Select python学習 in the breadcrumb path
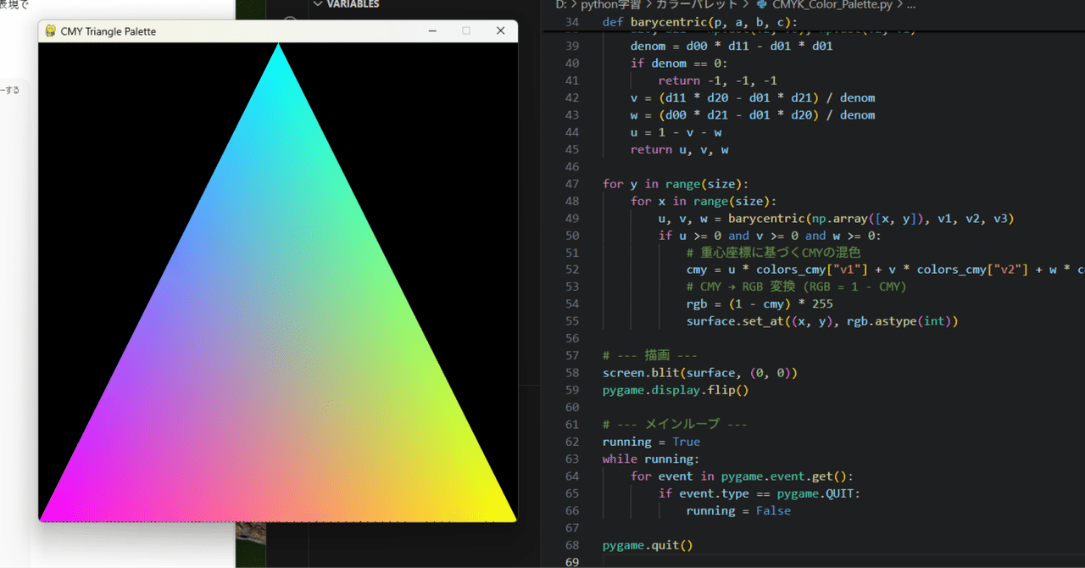 pyautogui.click(x=609, y=6)
